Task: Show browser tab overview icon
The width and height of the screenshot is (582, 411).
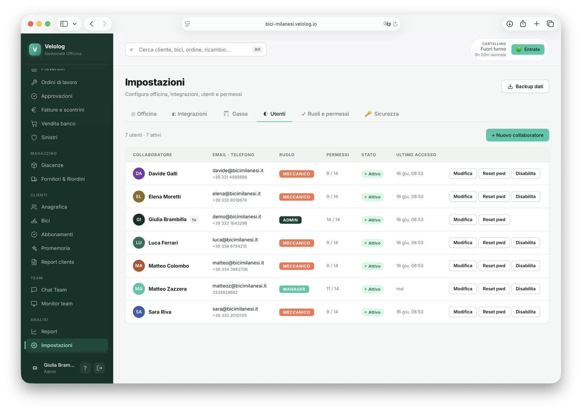Action: pyautogui.click(x=550, y=24)
